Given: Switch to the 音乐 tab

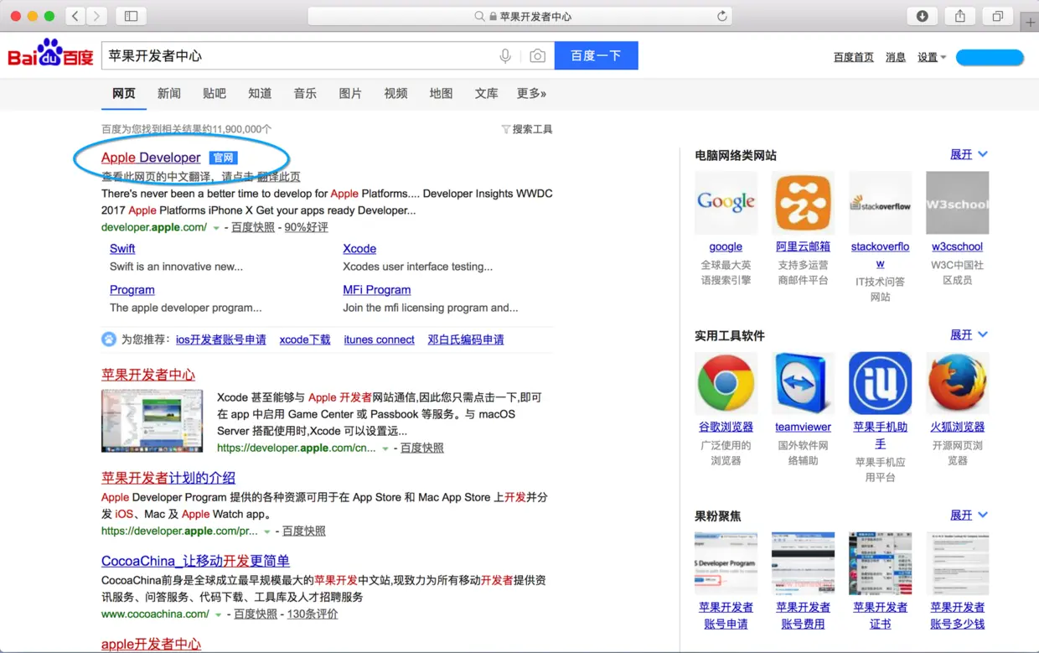Looking at the screenshot, I should [305, 93].
